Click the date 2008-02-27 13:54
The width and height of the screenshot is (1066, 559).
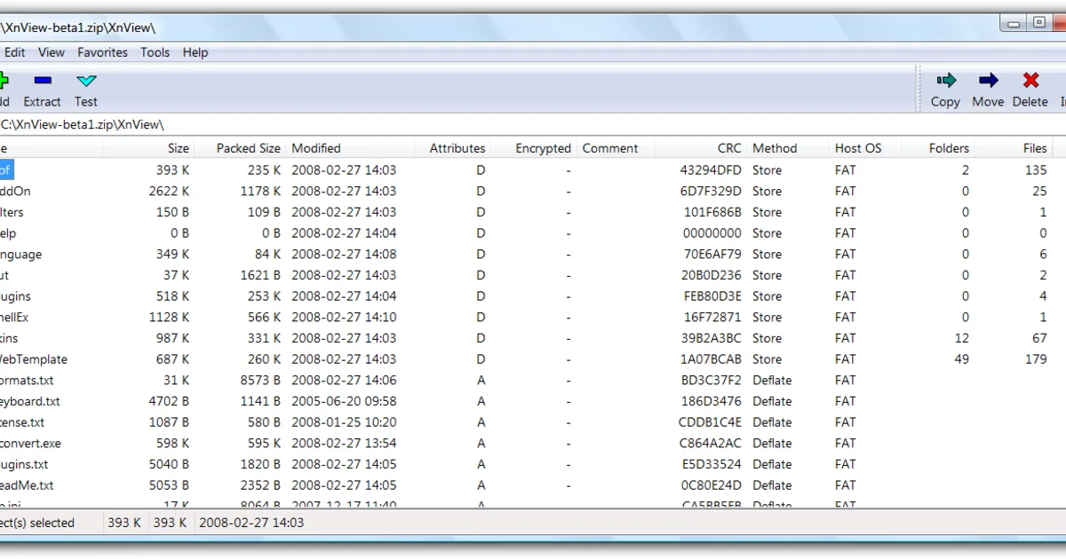pos(344,444)
